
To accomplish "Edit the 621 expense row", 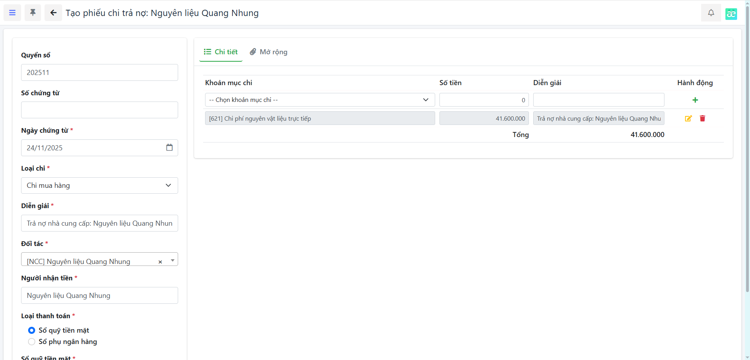I will [688, 118].
